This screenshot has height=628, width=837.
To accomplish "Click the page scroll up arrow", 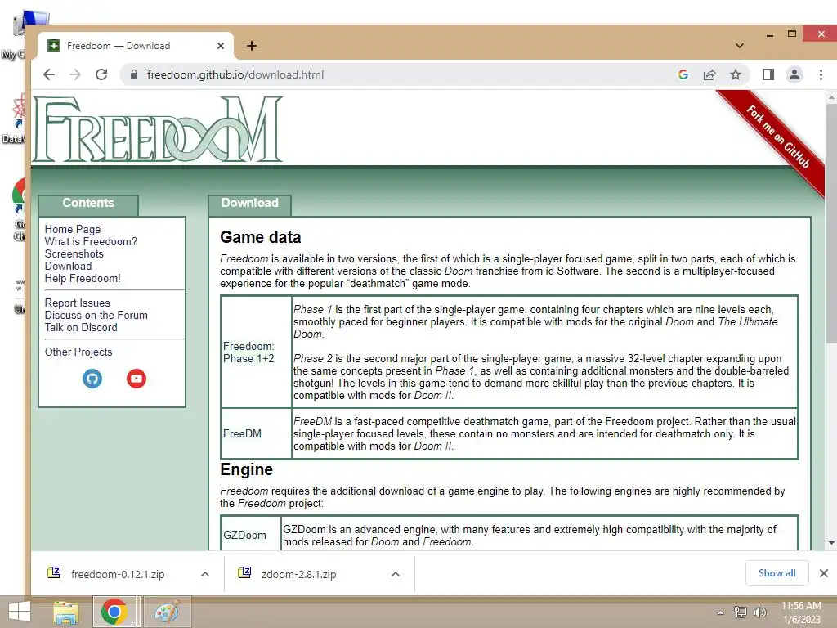I will [831, 98].
